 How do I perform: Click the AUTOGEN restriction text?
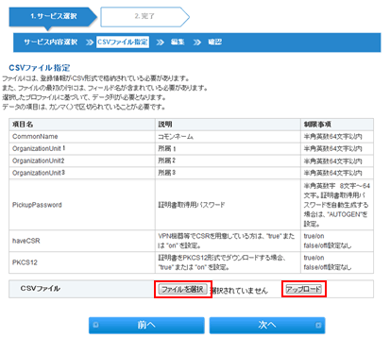337,205
